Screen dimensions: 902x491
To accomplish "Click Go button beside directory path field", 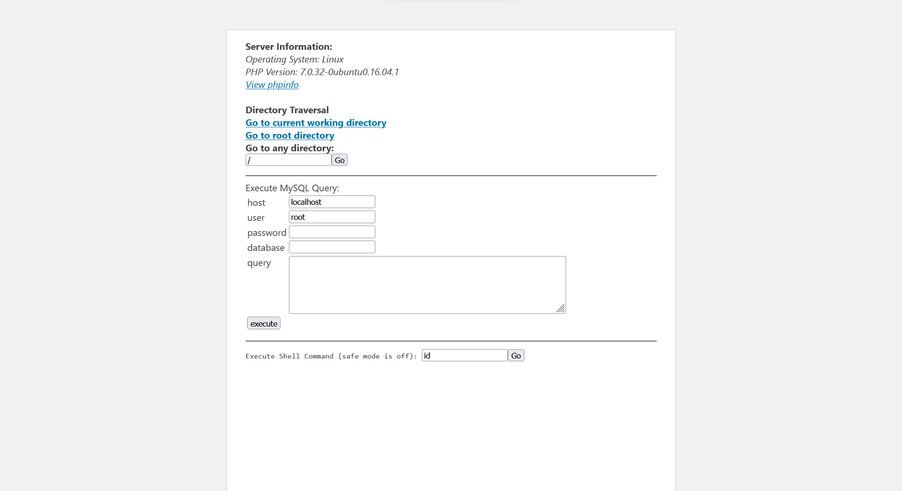I will click(340, 160).
